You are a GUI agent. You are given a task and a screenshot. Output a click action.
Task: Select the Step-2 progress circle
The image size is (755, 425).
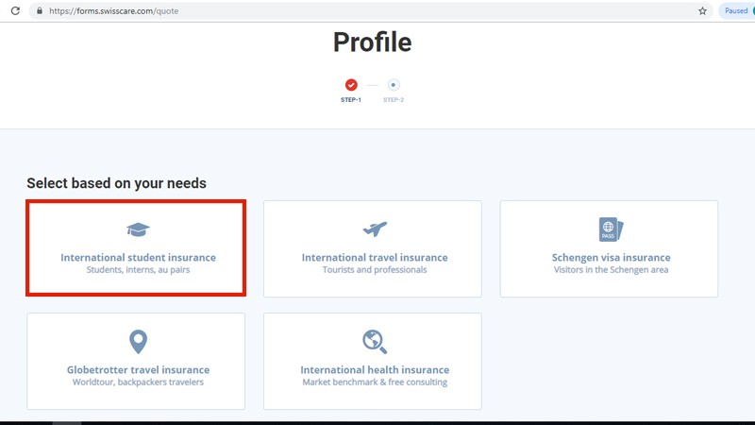394,85
